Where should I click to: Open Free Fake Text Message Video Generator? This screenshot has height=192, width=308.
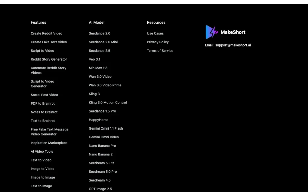pyautogui.click(x=50, y=132)
